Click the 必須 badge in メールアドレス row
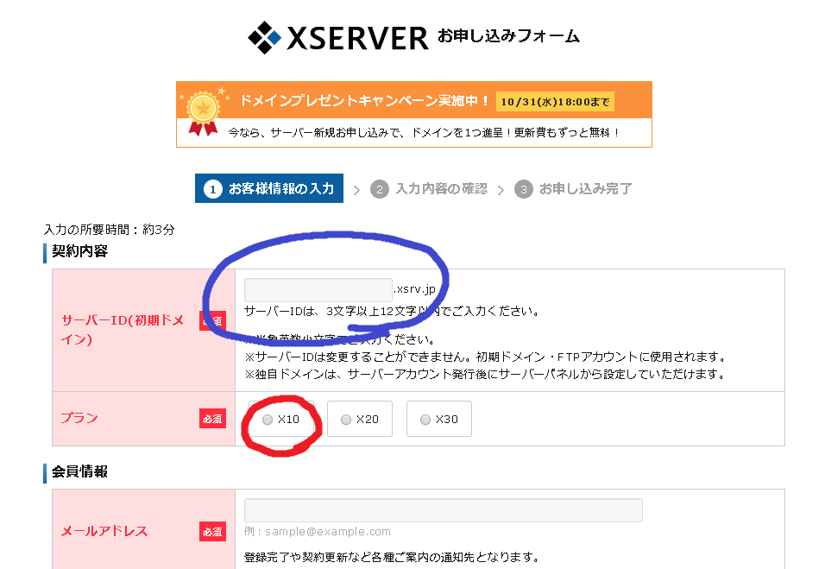 [x=212, y=532]
